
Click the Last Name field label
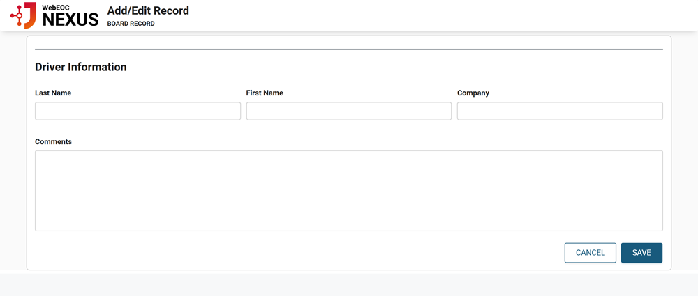(53, 93)
